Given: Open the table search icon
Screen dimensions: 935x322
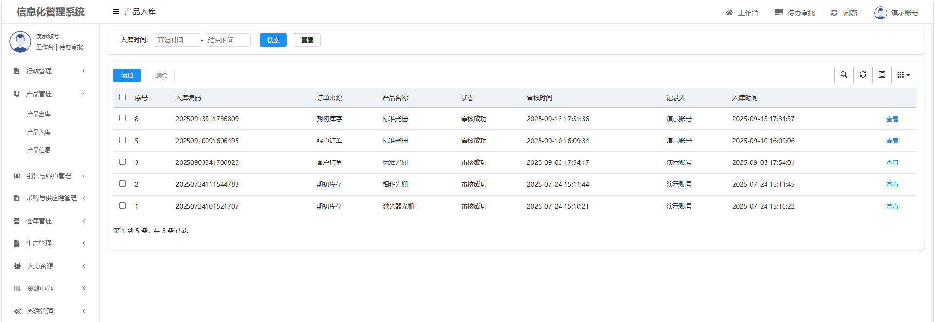Looking at the screenshot, I should point(843,75).
